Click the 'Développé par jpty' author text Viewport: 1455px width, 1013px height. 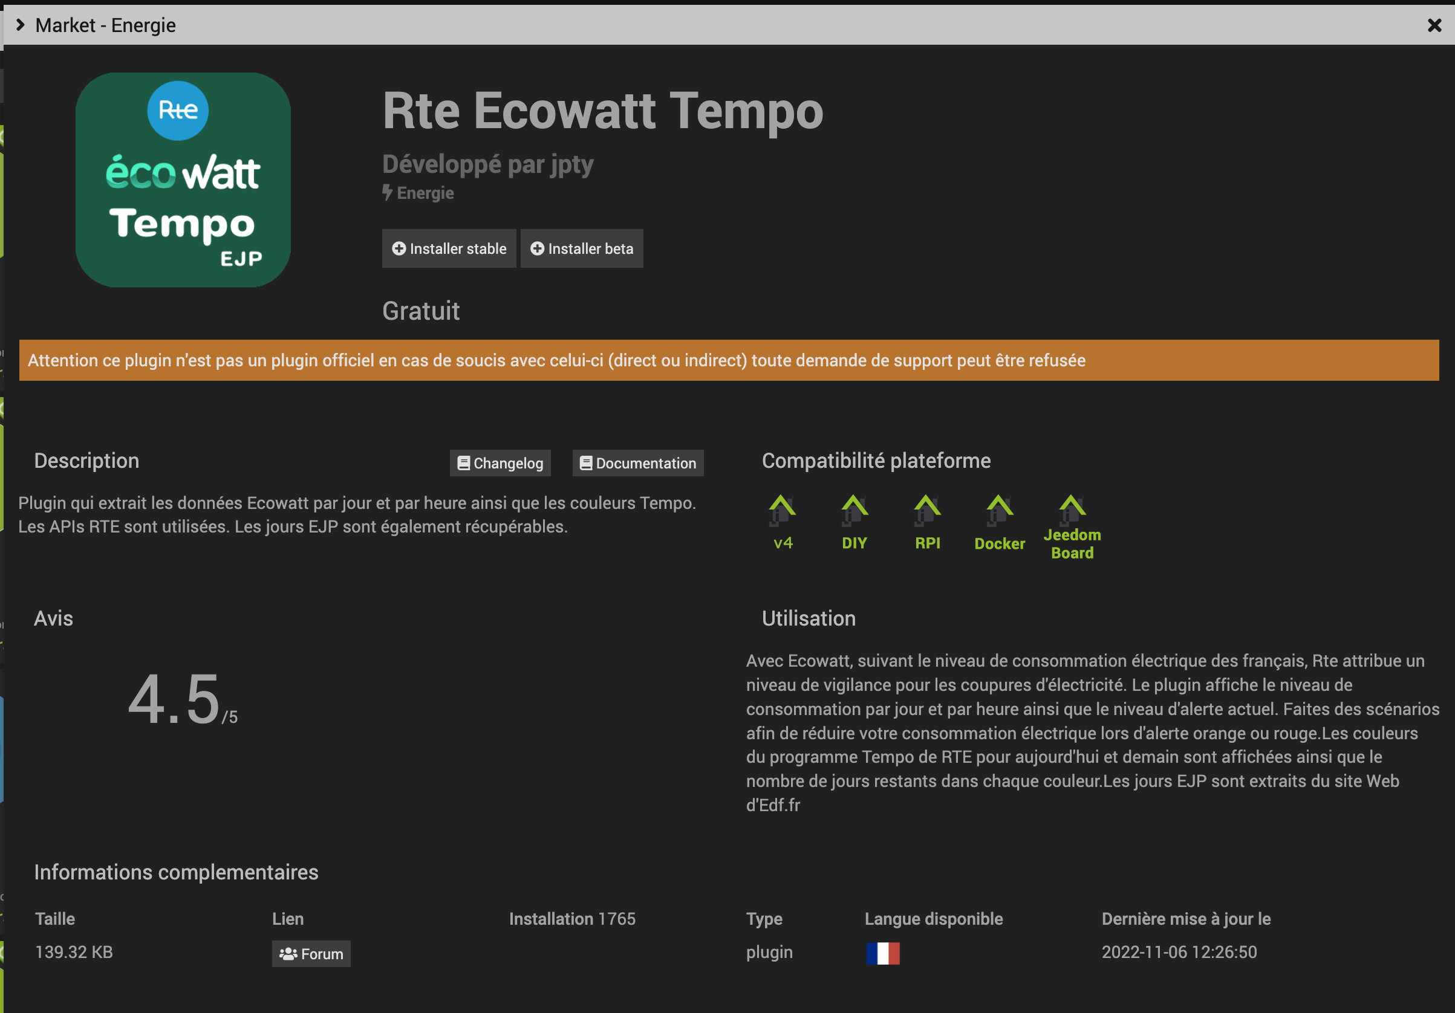coord(488,165)
